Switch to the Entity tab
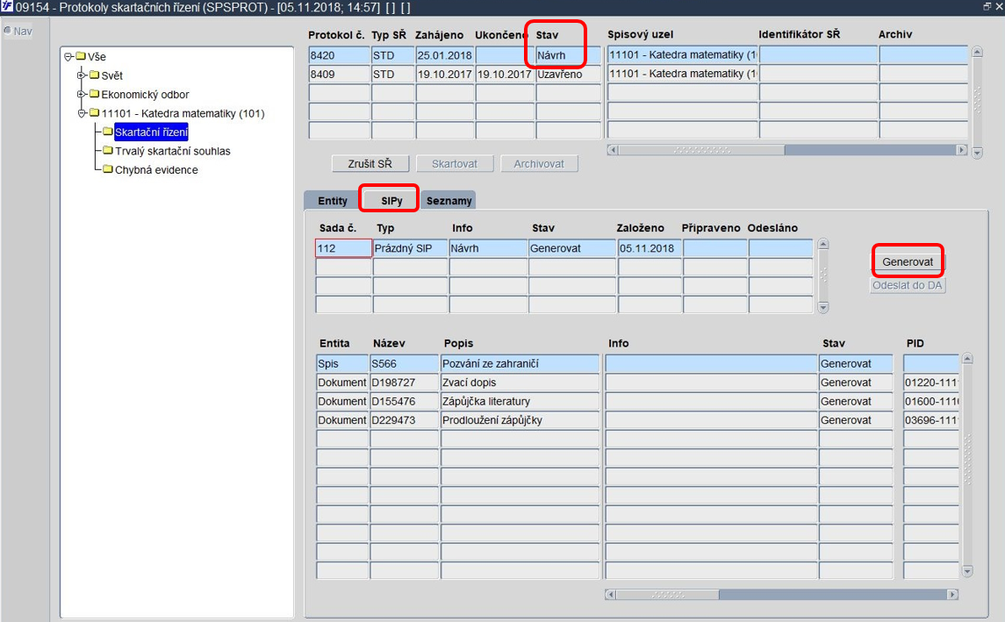This screenshot has height=622, width=1005. (332, 201)
